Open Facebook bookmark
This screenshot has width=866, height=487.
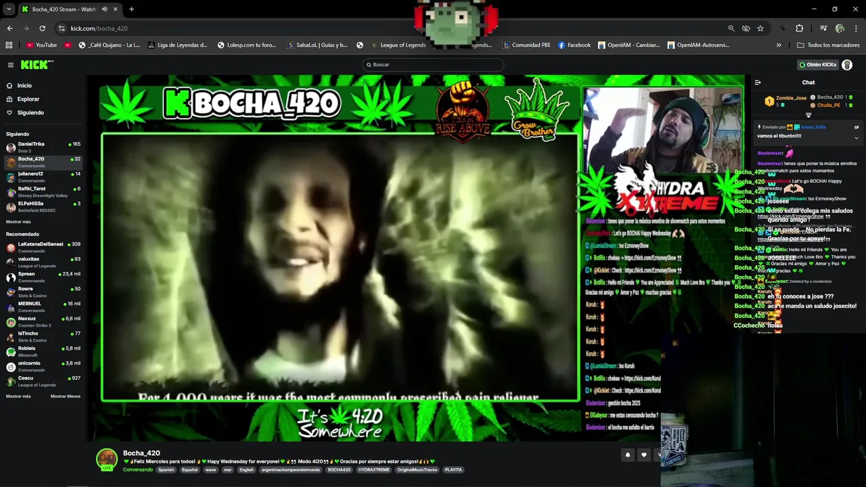click(574, 45)
